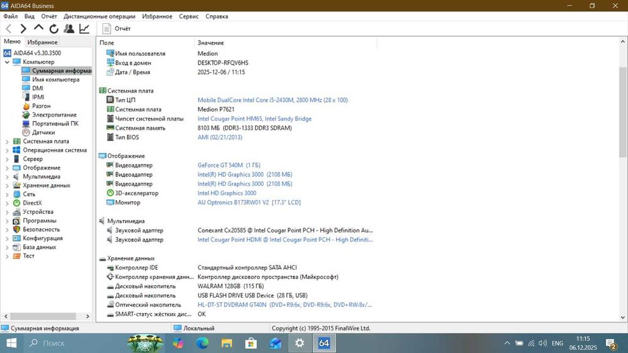The height and width of the screenshot is (353, 628).
Task: Open the GeForce GT 540M link
Action: pos(229,165)
